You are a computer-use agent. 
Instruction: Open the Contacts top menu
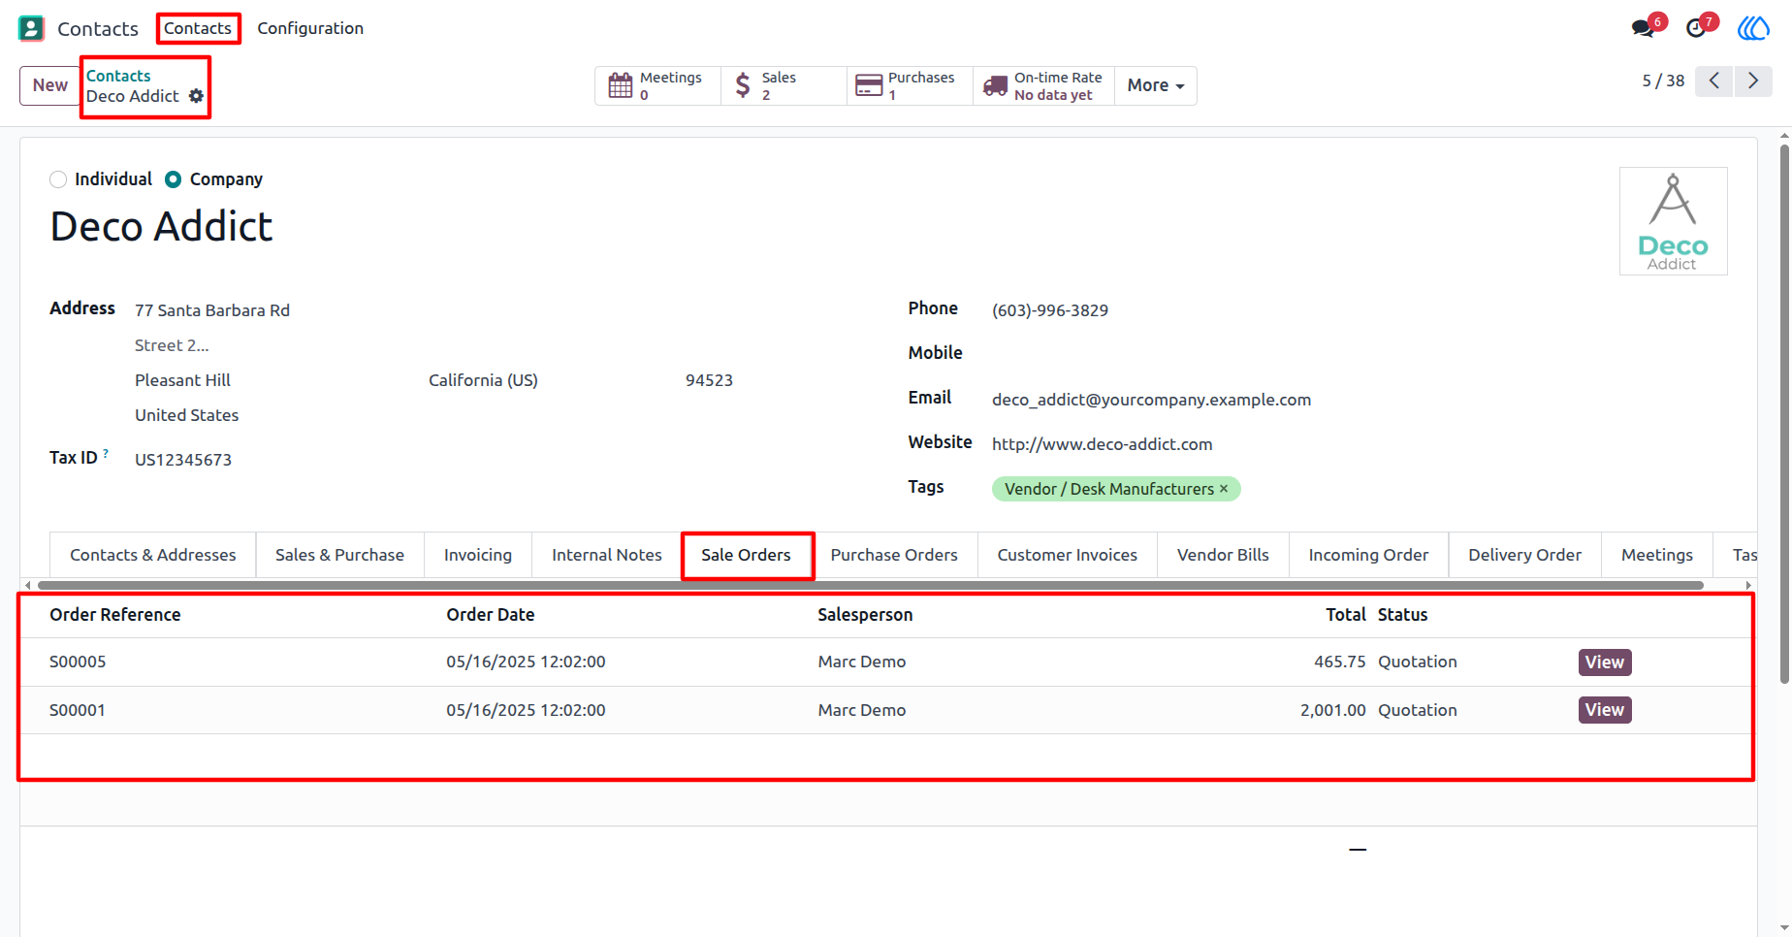click(198, 28)
